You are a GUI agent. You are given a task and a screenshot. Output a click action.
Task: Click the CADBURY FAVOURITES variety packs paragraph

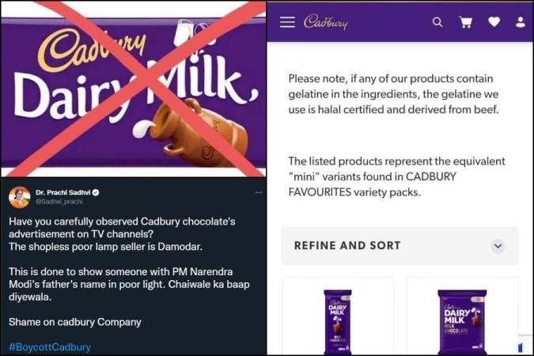(397, 176)
